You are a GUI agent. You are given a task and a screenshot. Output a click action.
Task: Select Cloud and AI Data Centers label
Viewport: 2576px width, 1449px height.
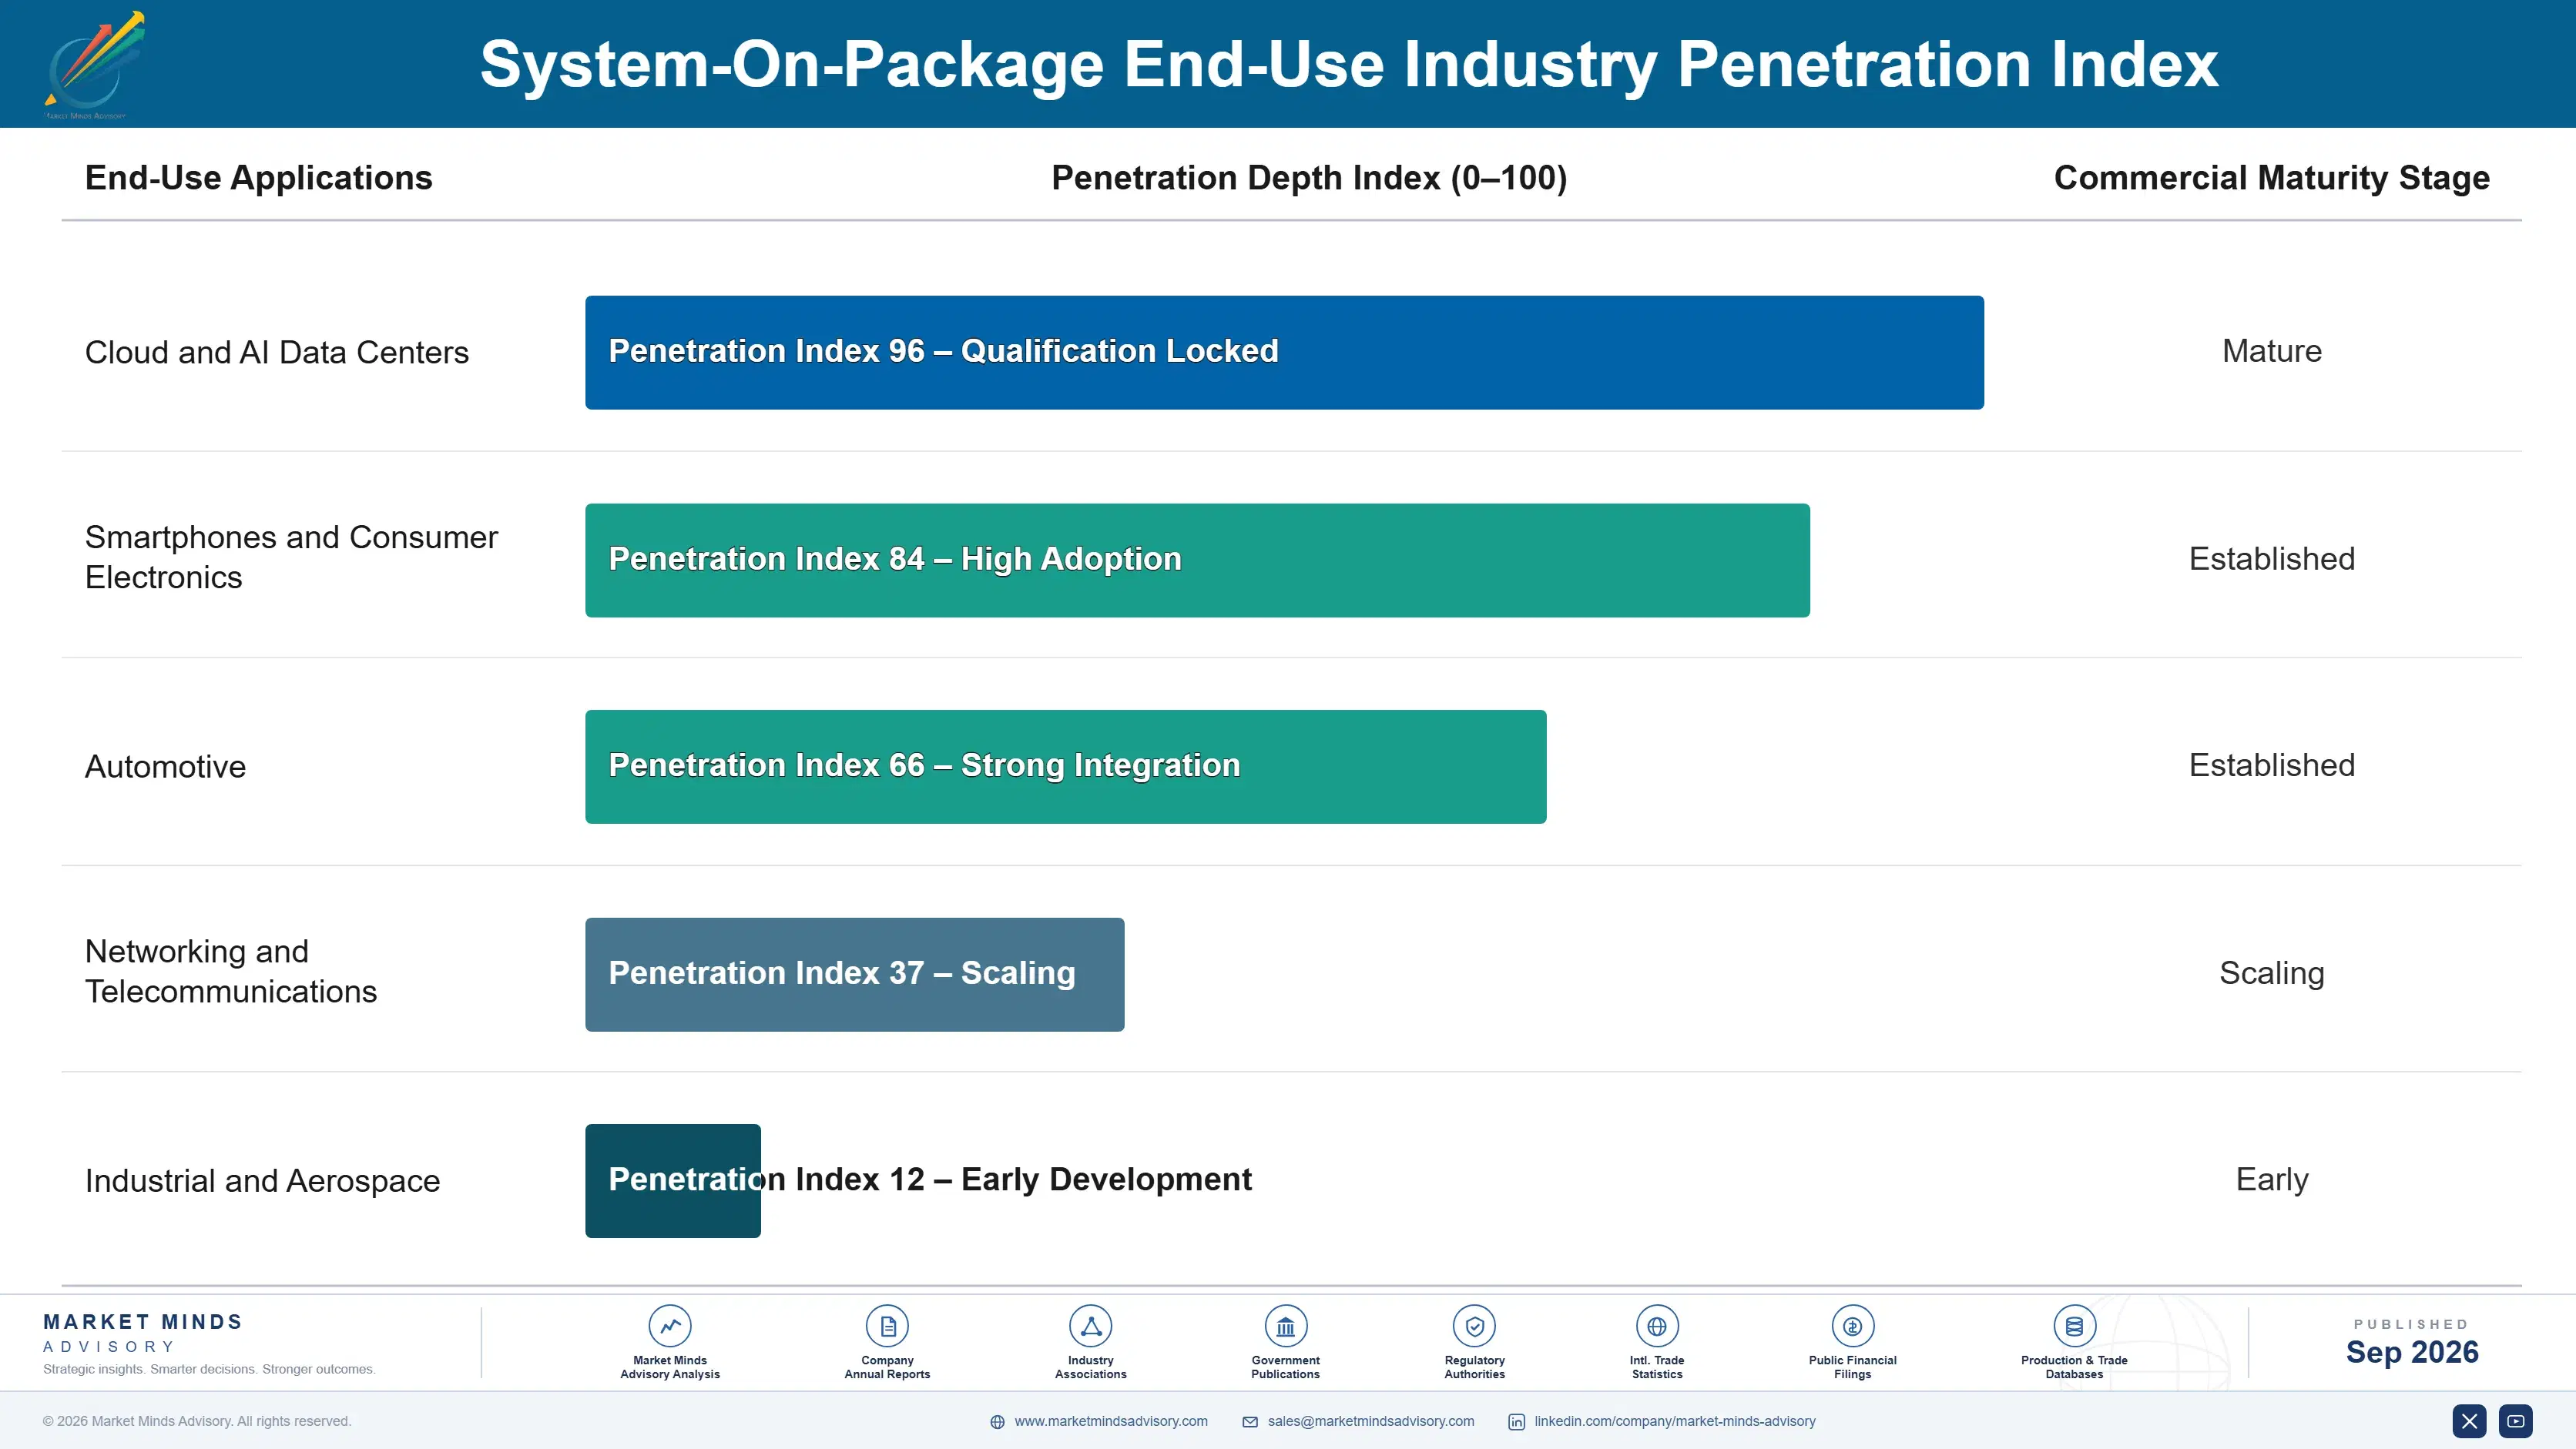[277, 352]
